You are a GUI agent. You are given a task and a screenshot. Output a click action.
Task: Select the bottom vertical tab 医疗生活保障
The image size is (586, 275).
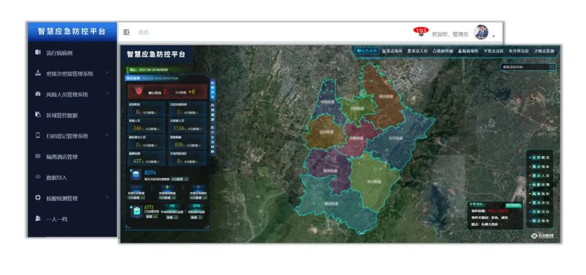click(x=213, y=139)
